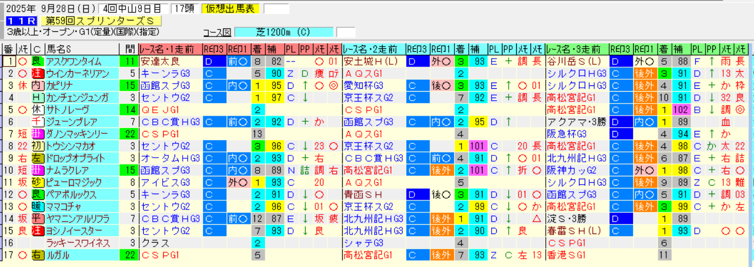Click the 右 badge beside ルガル
The height and width of the screenshot is (267, 754).
[x=37, y=254]
